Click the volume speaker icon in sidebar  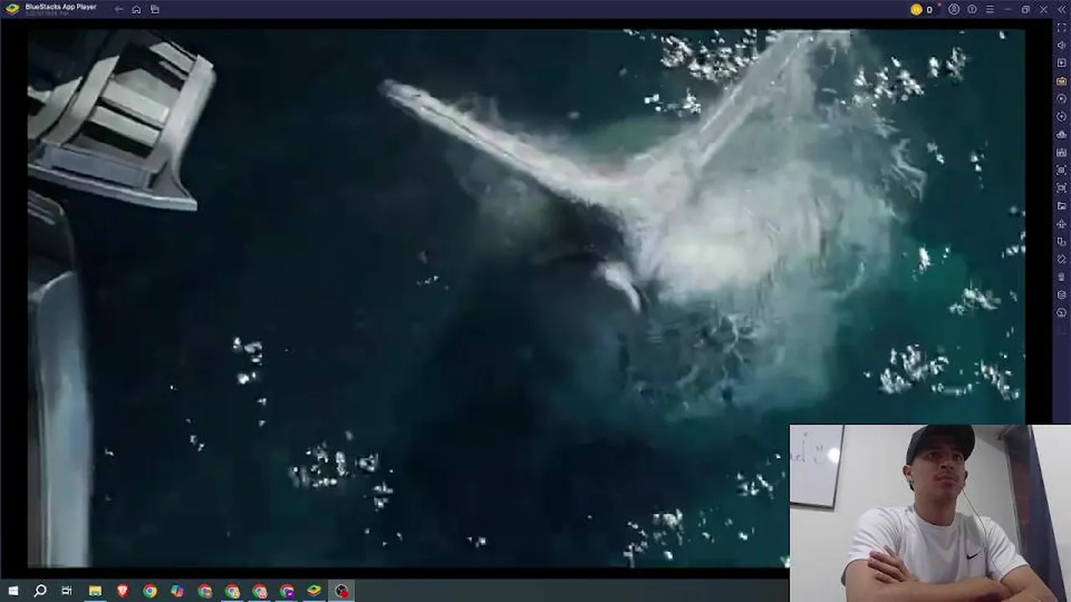pos(1062,45)
